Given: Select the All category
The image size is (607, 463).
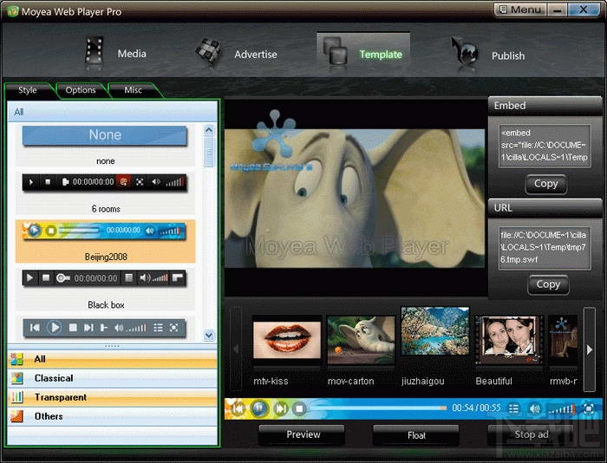Looking at the screenshot, I should coord(112,359).
